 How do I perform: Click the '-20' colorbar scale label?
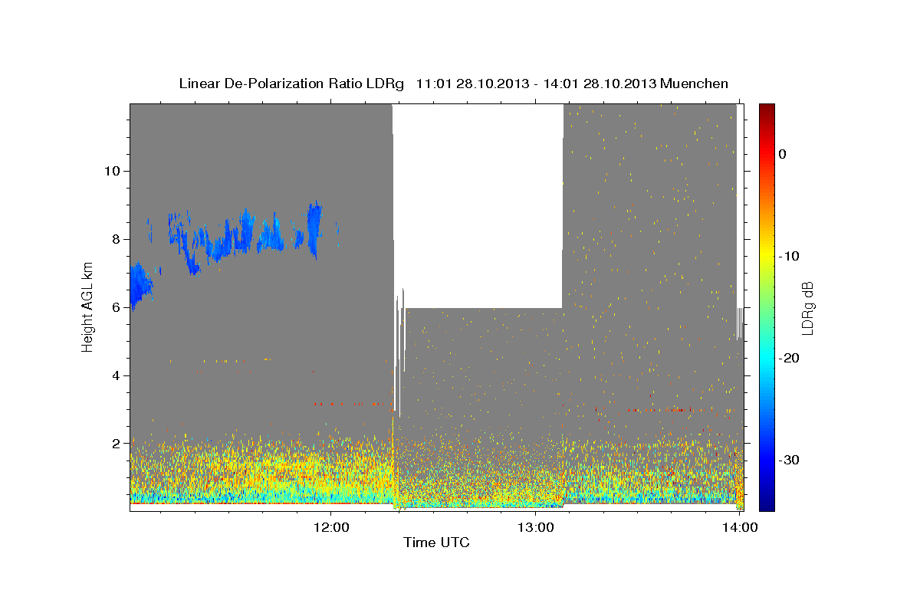pos(789,358)
